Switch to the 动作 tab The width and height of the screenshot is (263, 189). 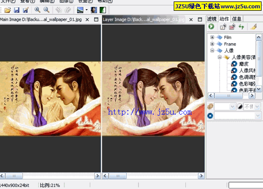click(x=224, y=19)
